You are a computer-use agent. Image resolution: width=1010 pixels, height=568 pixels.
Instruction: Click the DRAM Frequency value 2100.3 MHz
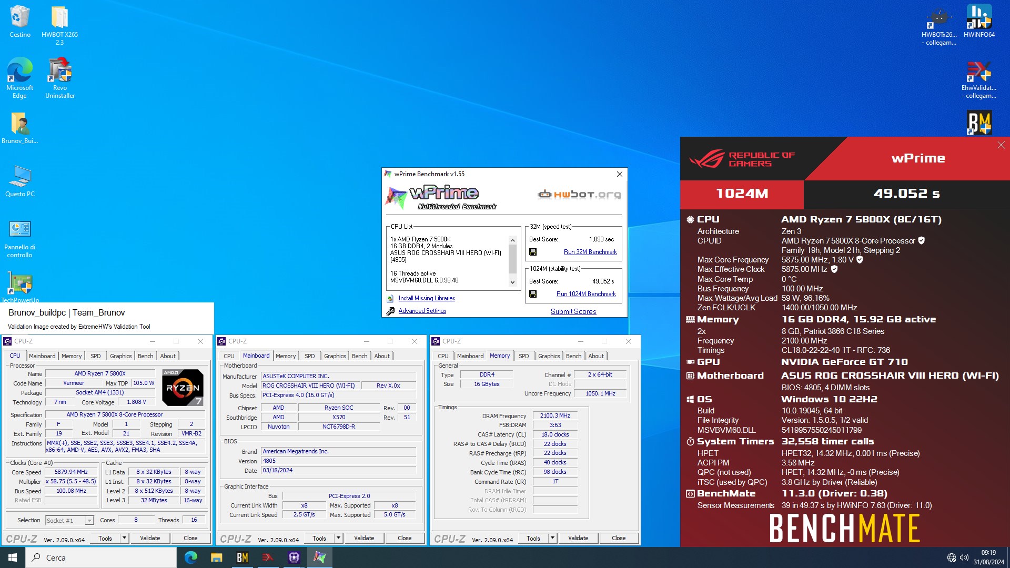pyautogui.click(x=555, y=415)
